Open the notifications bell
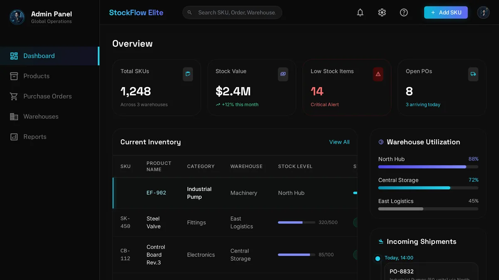This screenshot has height=280, width=499. coord(360,12)
